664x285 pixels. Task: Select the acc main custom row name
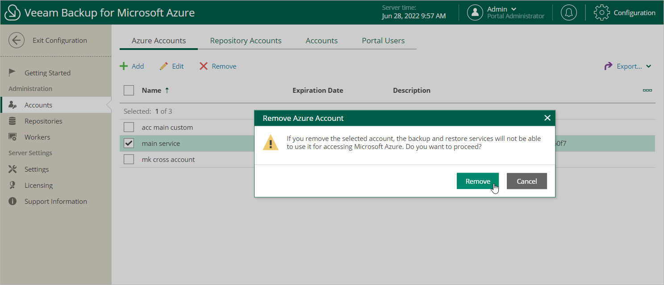[x=167, y=127]
